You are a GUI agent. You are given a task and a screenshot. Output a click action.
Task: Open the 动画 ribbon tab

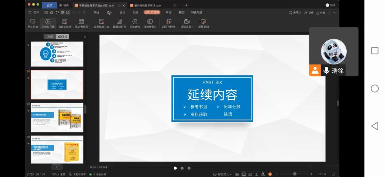tap(135, 12)
